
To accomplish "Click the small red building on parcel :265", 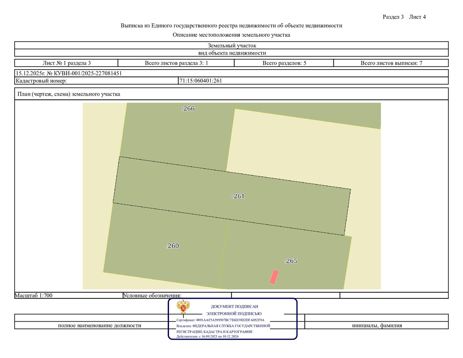I will (274, 277).
